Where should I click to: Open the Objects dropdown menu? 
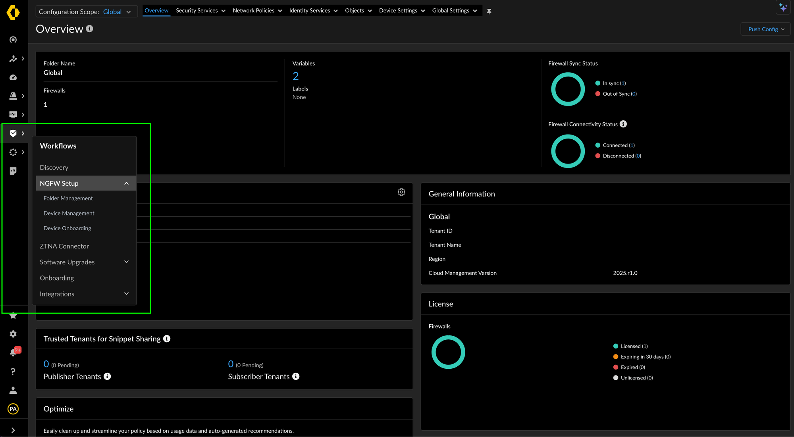click(x=358, y=11)
